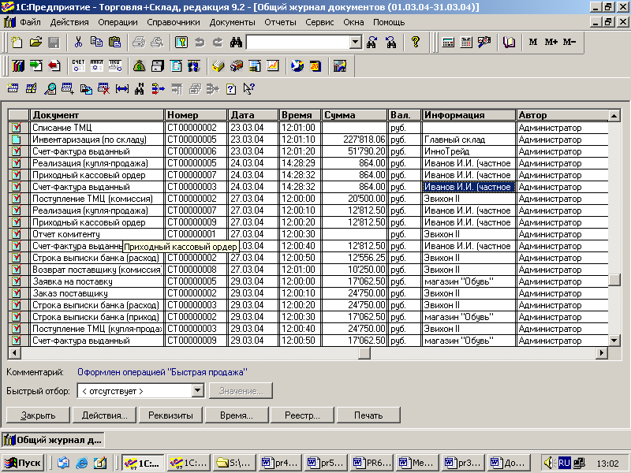Click the yellow question mark help icon
This screenshot has height=473, width=631.
click(416, 42)
